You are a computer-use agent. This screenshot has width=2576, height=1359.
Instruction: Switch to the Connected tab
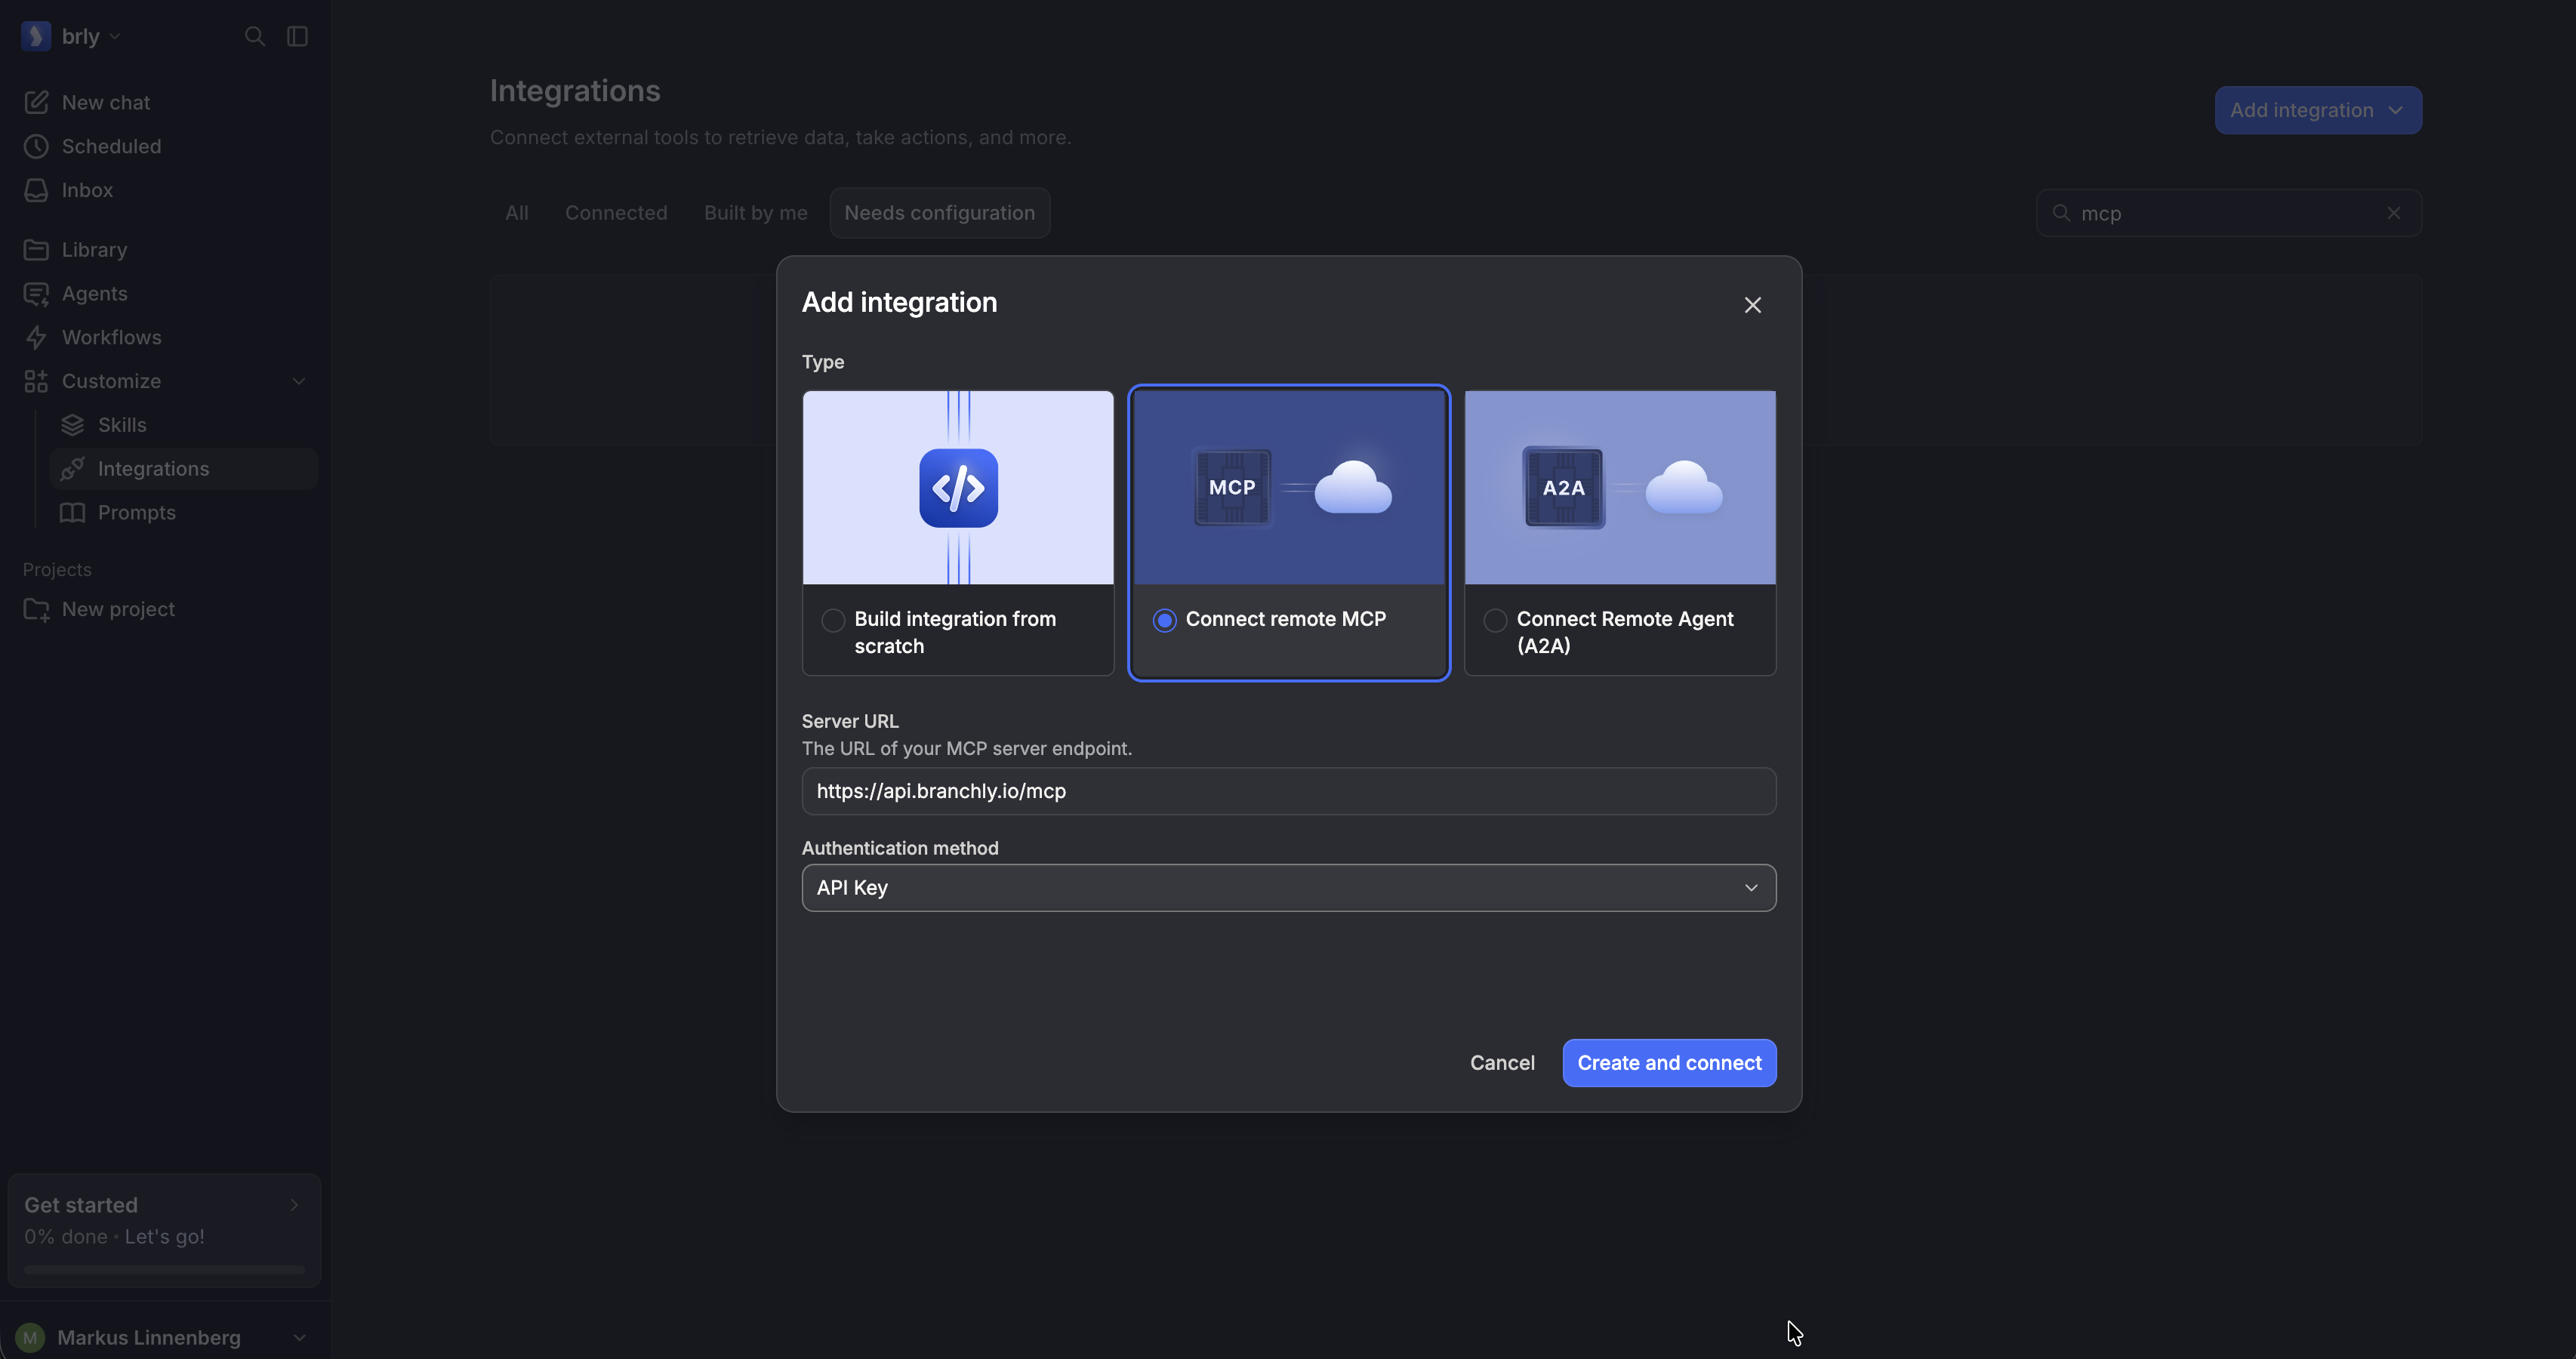(616, 213)
